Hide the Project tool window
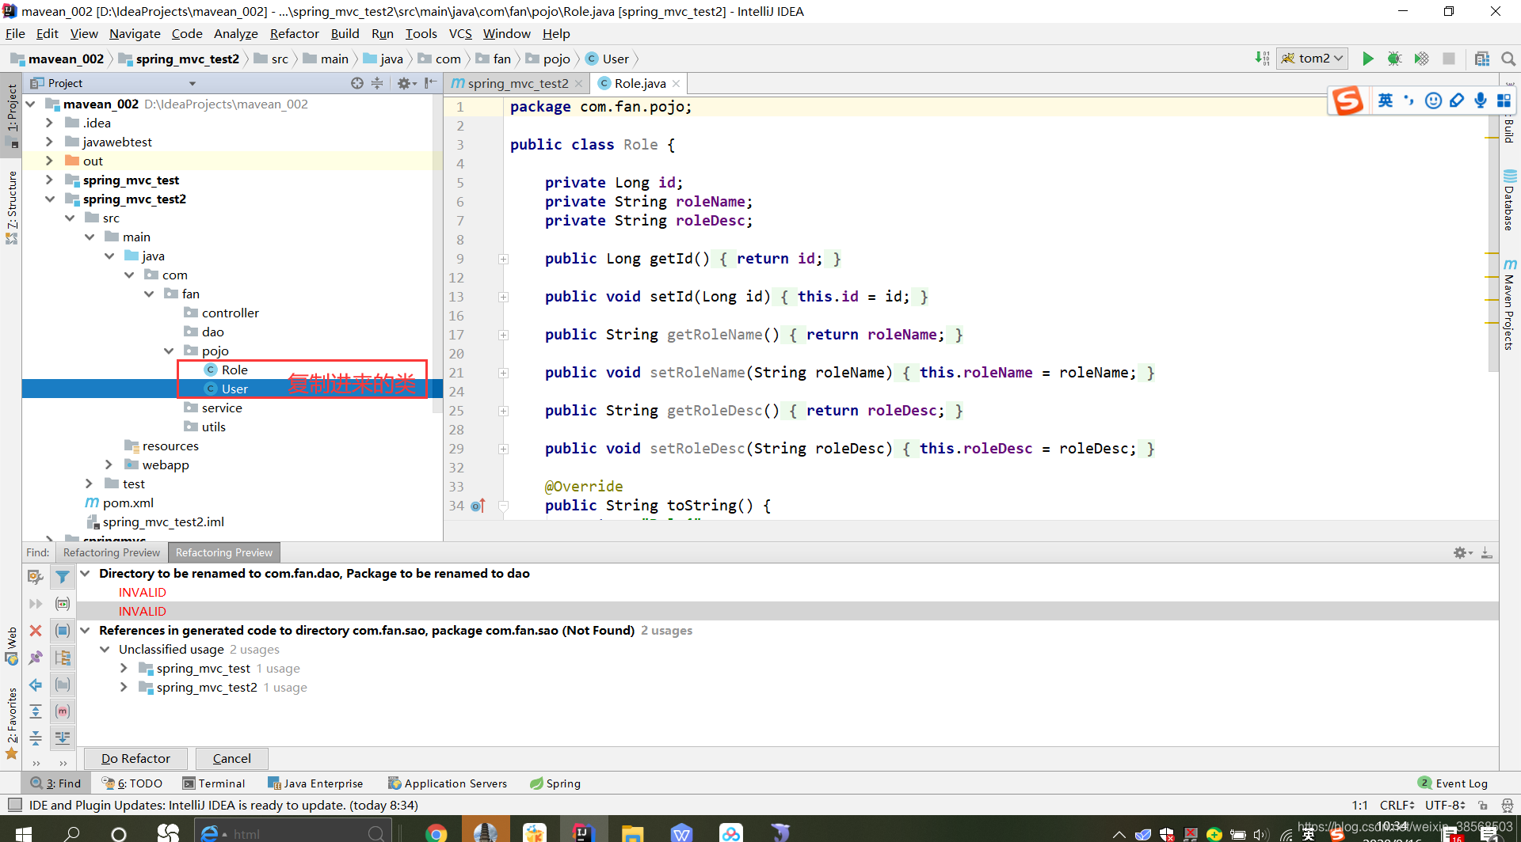Screen dimensions: 1521x842 tap(430, 83)
